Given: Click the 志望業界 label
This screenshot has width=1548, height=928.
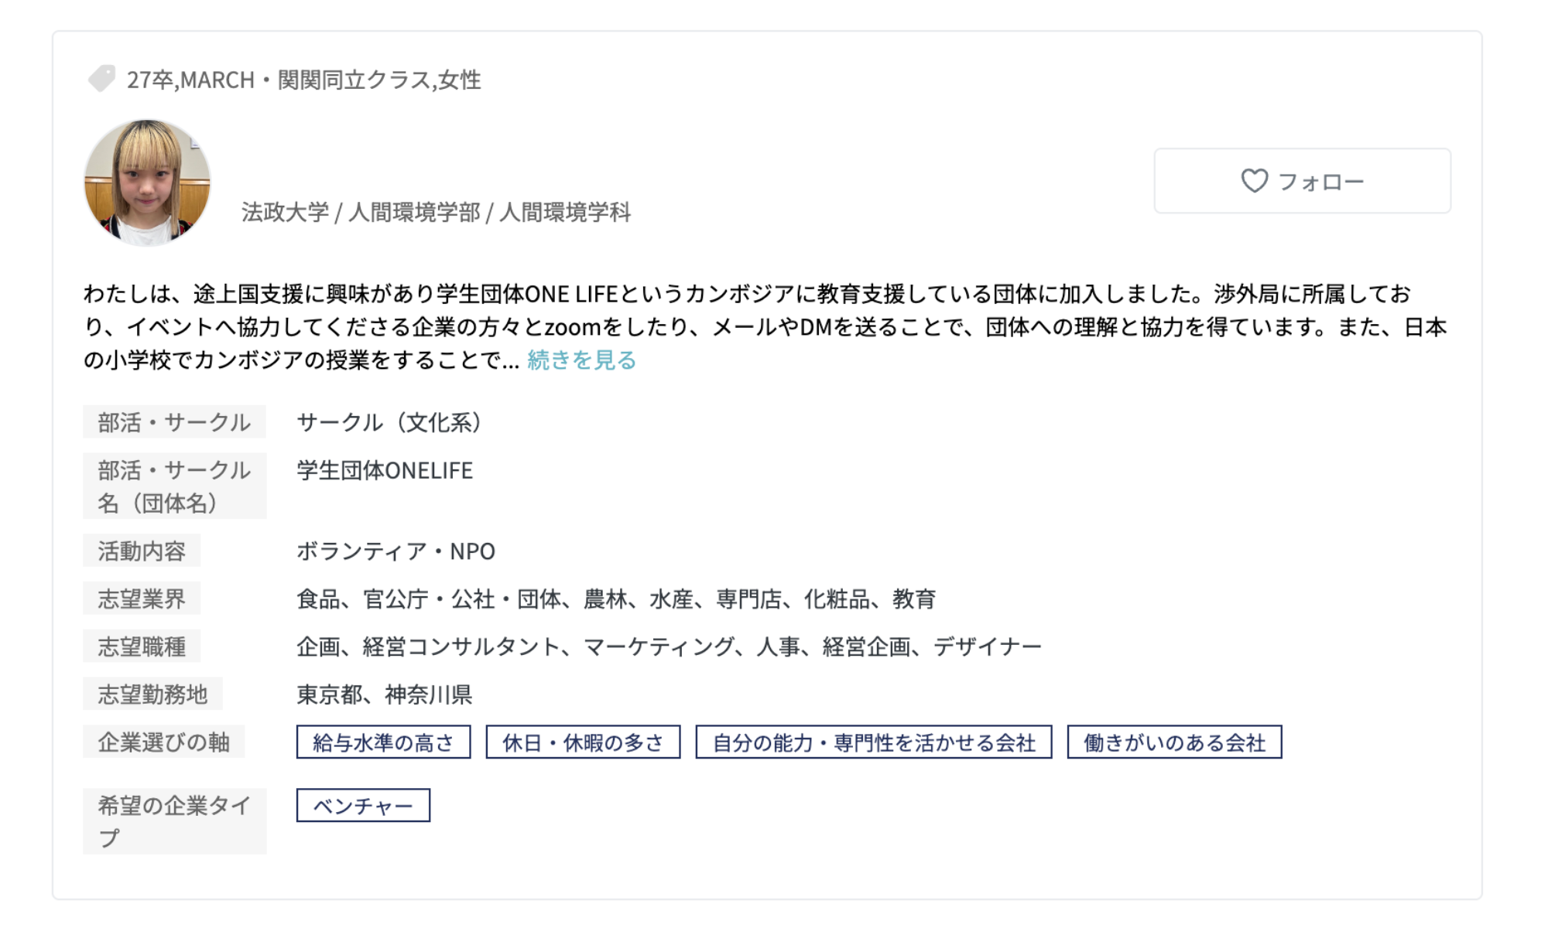Looking at the screenshot, I should coord(142,599).
